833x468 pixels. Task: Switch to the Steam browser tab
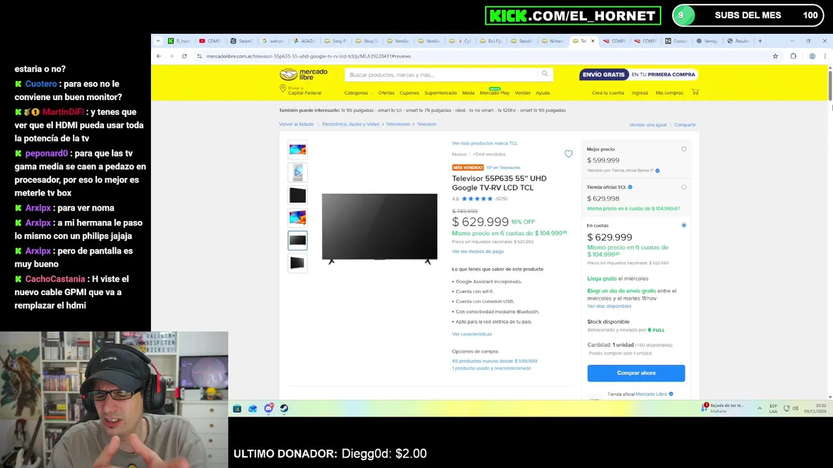pyautogui.click(x=241, y=41)
